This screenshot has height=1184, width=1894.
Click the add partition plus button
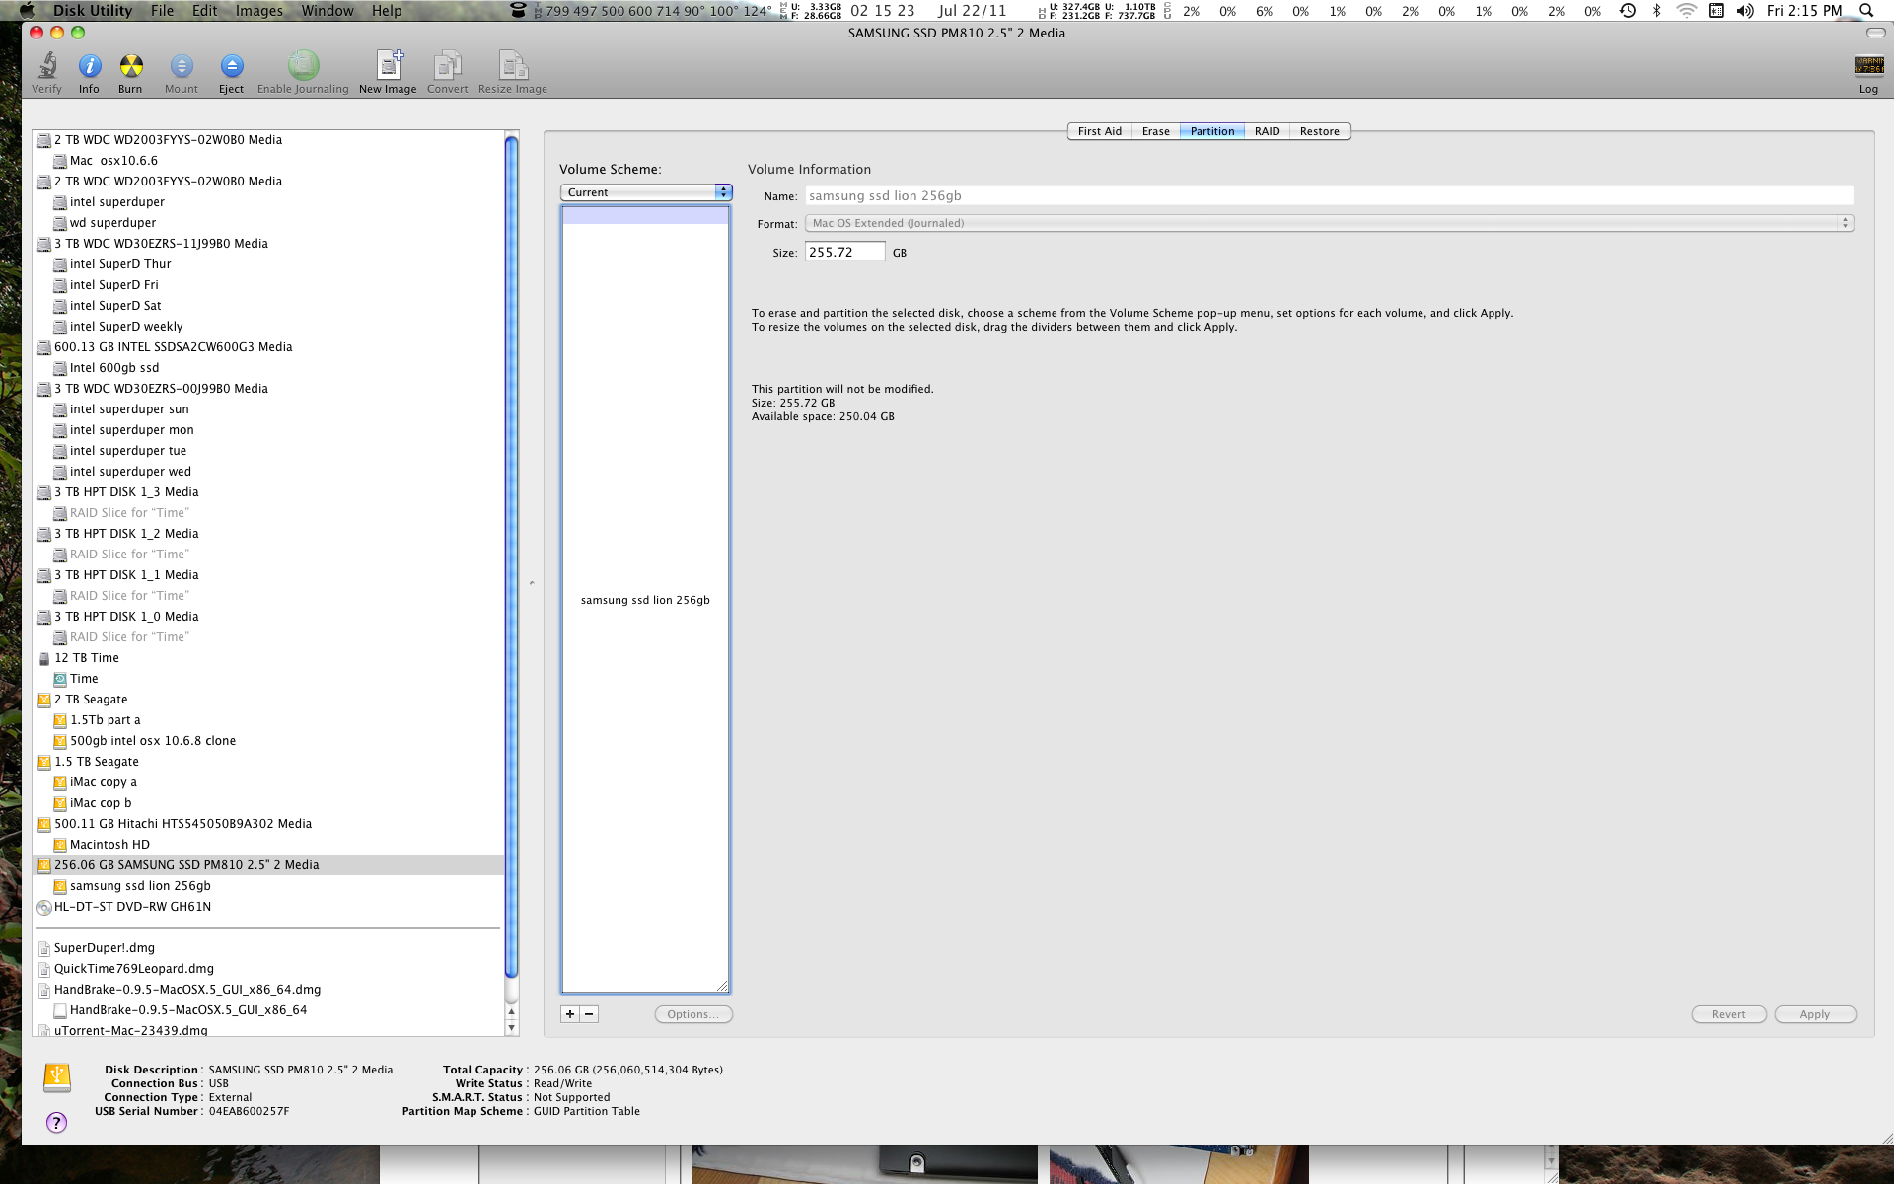click(570, 1014)
